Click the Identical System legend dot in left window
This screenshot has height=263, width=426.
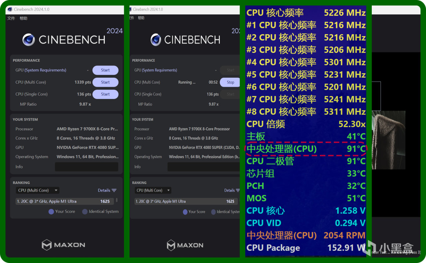pyautogui.click(x=85, y=211)
